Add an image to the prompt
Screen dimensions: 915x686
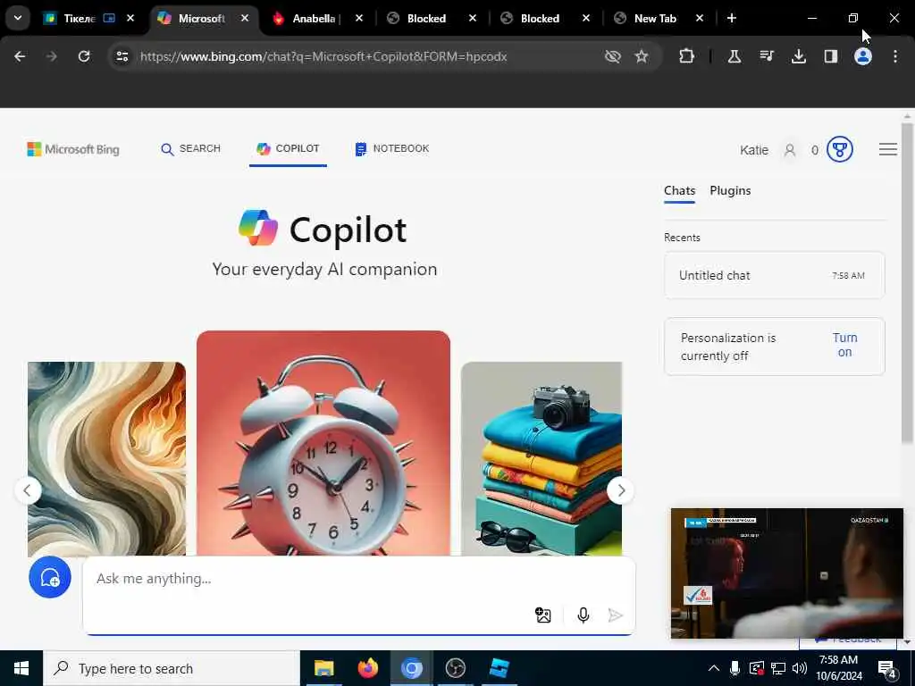tap(543, 615)
